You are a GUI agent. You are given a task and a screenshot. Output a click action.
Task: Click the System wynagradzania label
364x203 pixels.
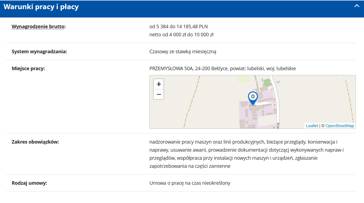(40, 51)
